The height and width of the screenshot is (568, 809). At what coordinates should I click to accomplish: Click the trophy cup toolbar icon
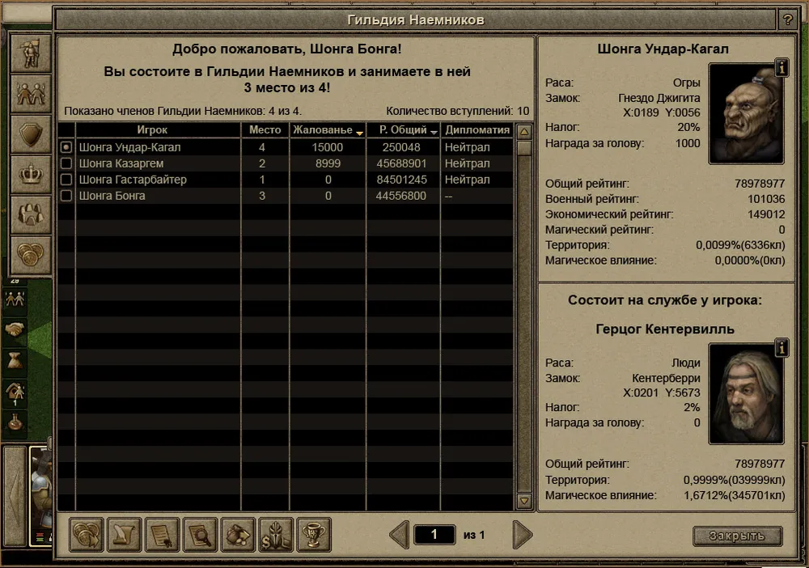tap(314, 535)
